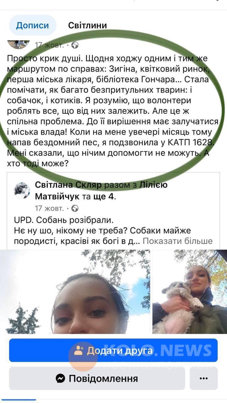This screenshot has width=227, height=403.
Task: Open the Дописи tab
Action: point(32,25)
